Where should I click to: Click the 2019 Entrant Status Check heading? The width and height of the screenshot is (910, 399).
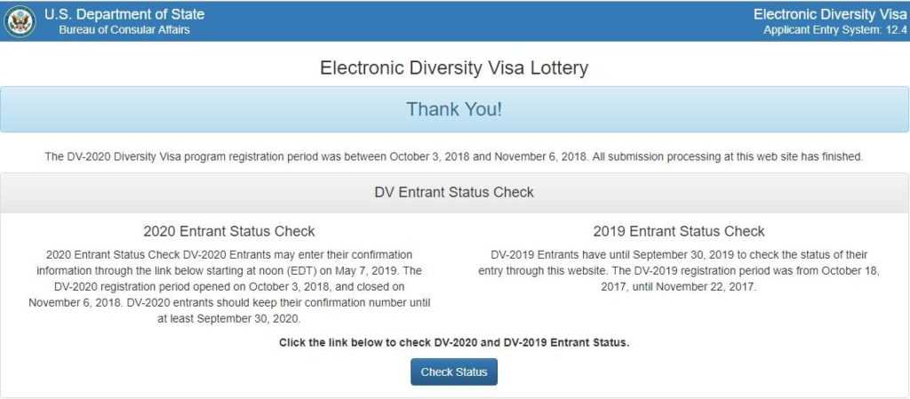679,231
